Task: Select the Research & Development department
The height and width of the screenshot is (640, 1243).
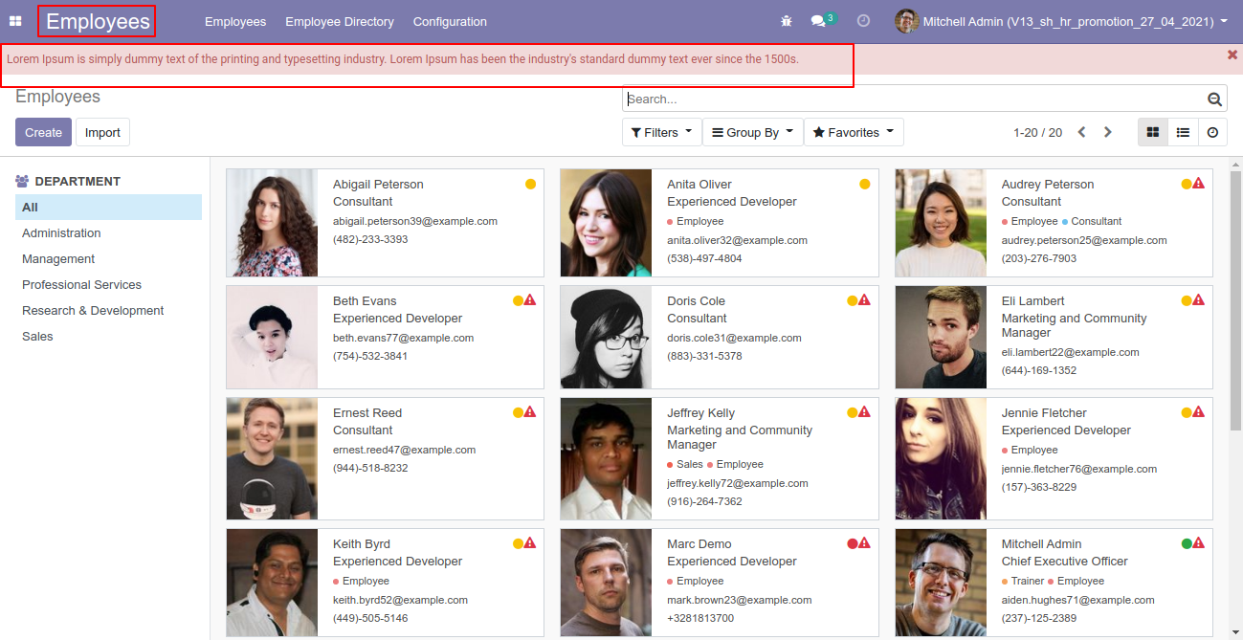Action: click(93, 311)
